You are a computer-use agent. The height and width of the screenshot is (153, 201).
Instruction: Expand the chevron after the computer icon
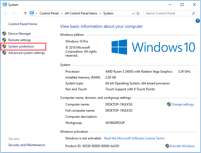point(36,13)
